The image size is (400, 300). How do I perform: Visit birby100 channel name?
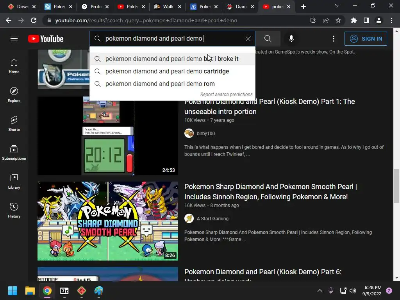[205, 134]
